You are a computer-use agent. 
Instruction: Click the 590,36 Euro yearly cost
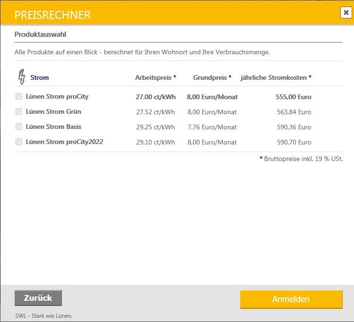(294, 127)
